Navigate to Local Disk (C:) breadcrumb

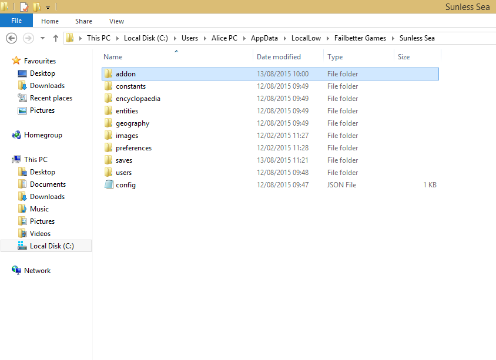[146, 38]
